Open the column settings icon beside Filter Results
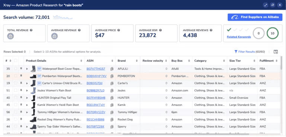 276,52
